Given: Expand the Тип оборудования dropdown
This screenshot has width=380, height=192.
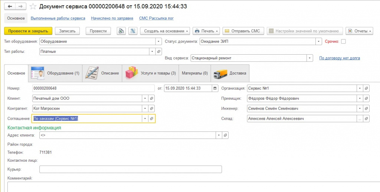Looking at the screenshot, I should (158, 41).
